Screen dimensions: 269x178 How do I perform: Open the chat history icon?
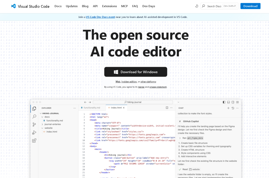coord(233,108)
